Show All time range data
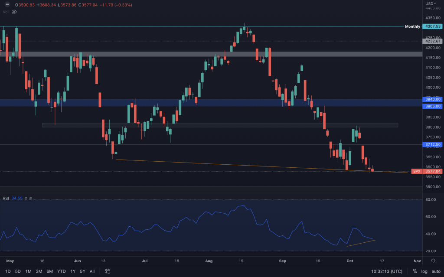 tap(92, 271)
